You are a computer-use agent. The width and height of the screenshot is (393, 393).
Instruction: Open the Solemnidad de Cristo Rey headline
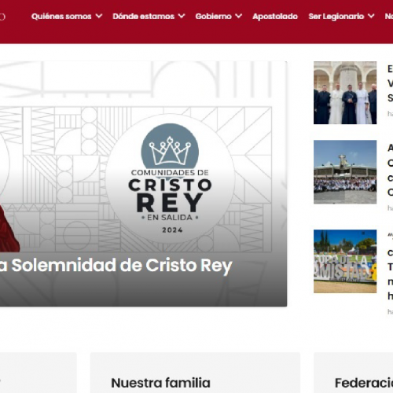(116, 266)
